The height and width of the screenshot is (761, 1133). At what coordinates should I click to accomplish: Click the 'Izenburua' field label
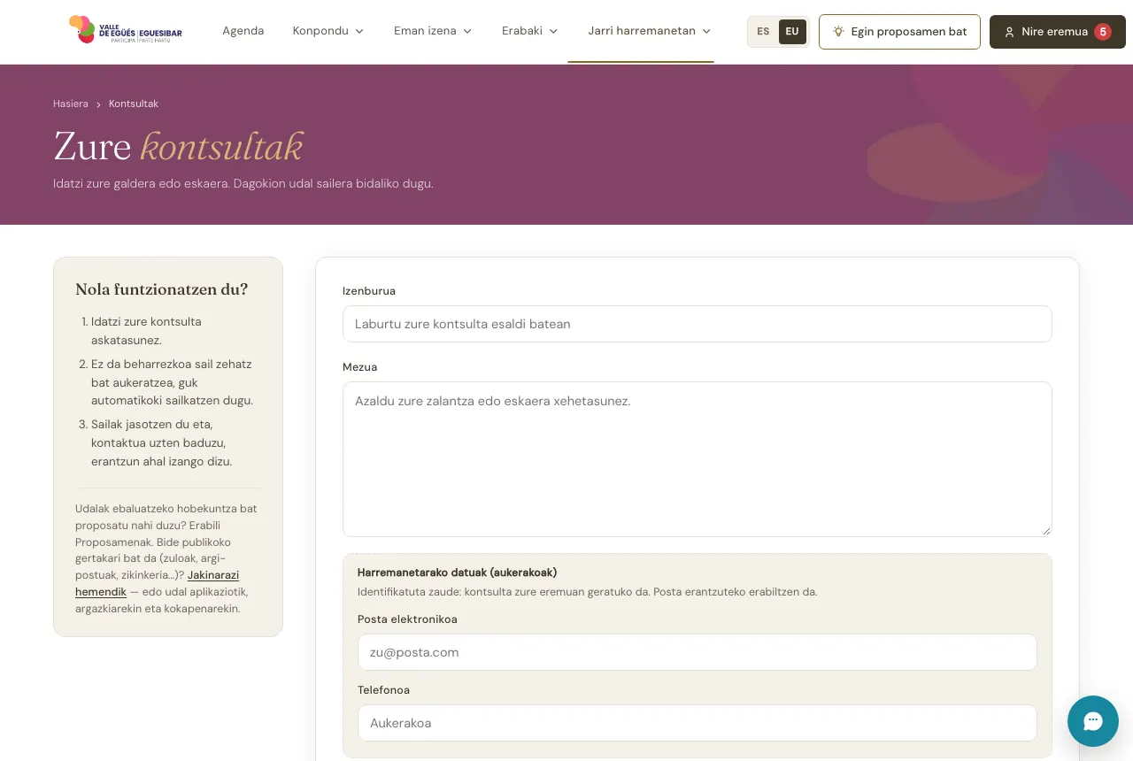coord(369,291)
